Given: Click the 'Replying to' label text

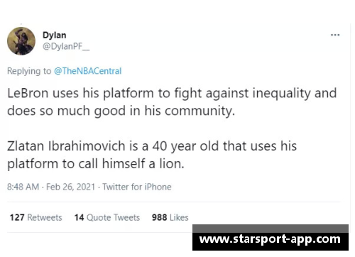Looking at the screenshot, I should [x=29, y=71].
